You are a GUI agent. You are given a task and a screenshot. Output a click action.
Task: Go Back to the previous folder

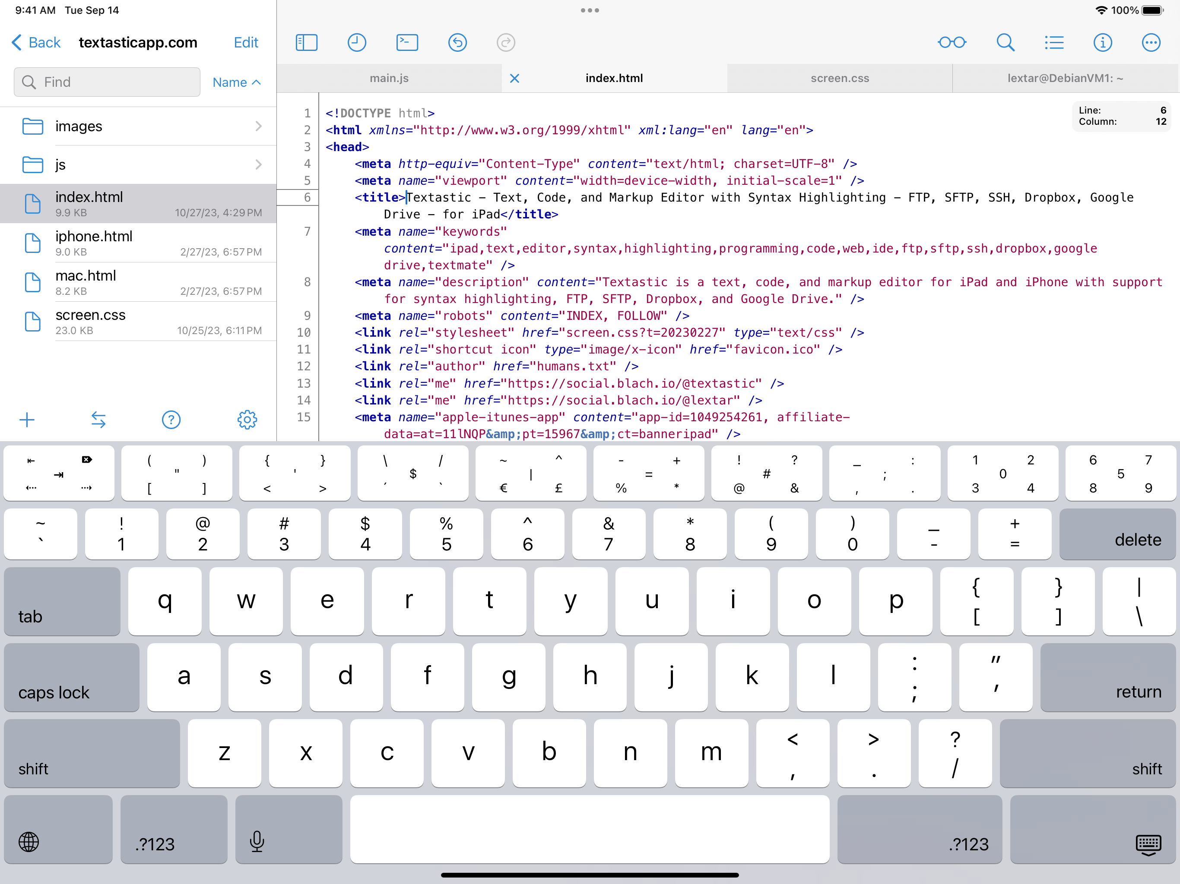35,42
